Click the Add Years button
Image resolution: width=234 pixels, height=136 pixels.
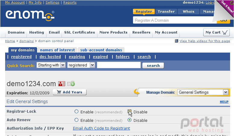[x=70, y=92]
